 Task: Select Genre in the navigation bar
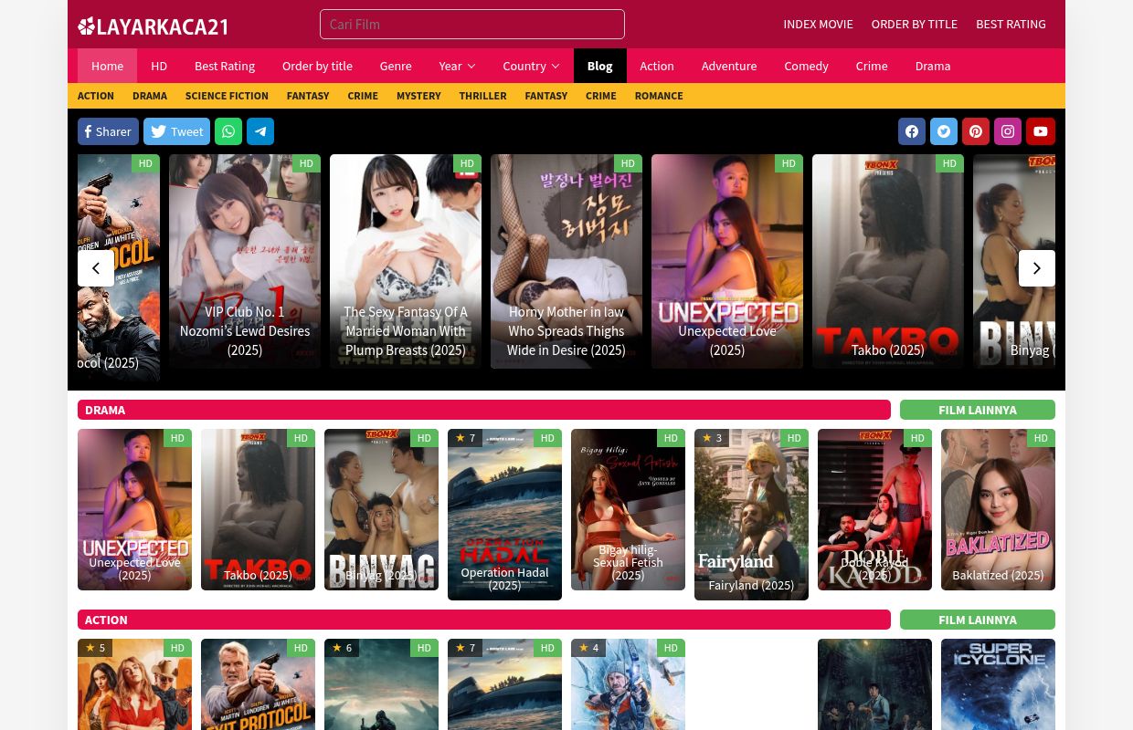396,66
